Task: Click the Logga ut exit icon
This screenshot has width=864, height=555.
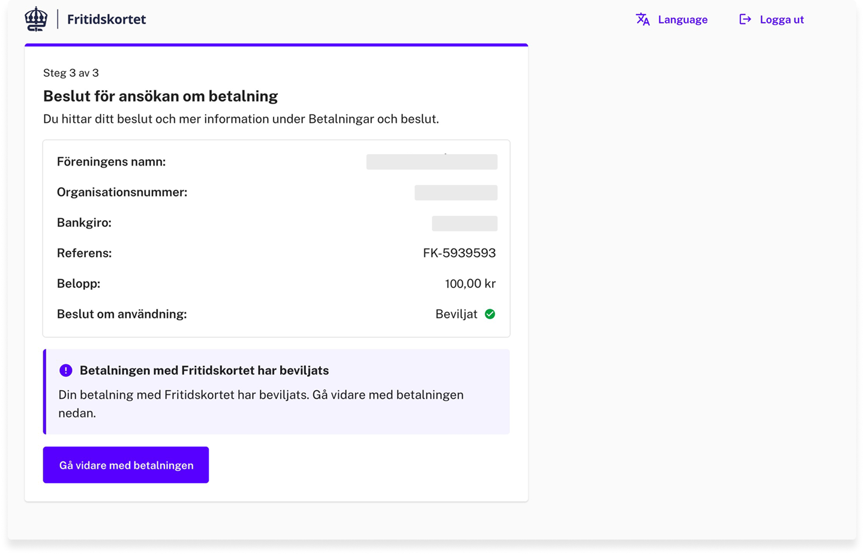Action: pyautogui.click(x=745, y=19)
